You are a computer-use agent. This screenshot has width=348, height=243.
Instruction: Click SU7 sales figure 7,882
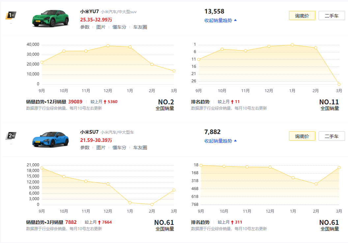[213, 132]
